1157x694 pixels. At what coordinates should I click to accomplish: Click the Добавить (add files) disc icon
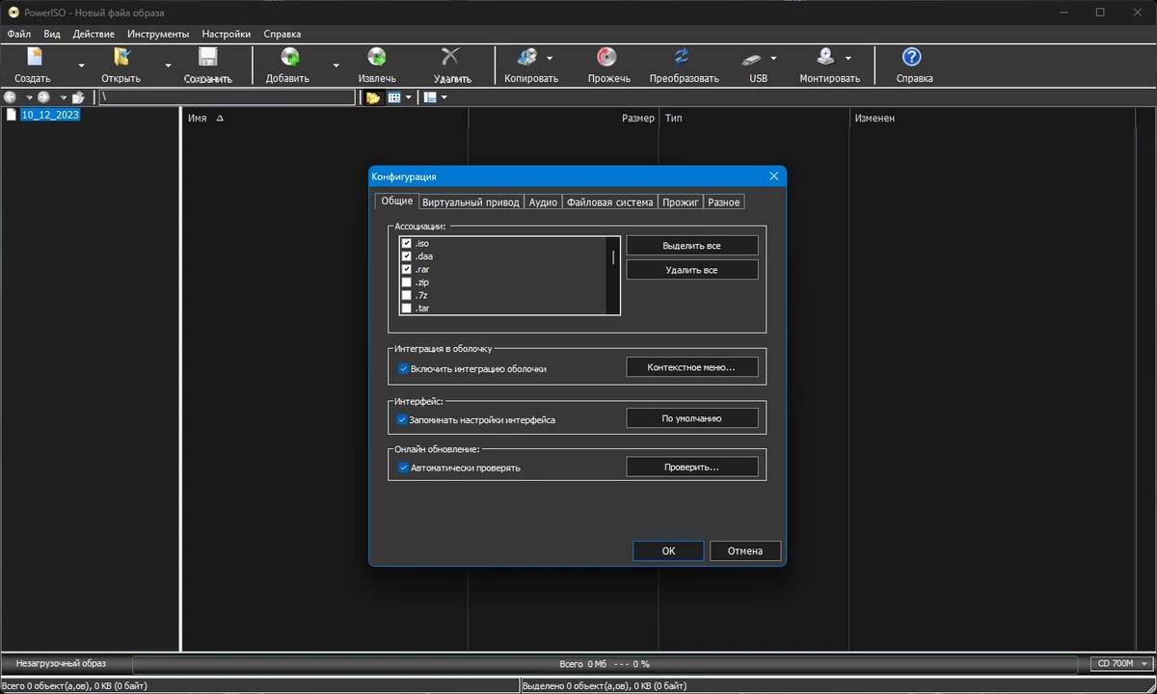point(288,58)
